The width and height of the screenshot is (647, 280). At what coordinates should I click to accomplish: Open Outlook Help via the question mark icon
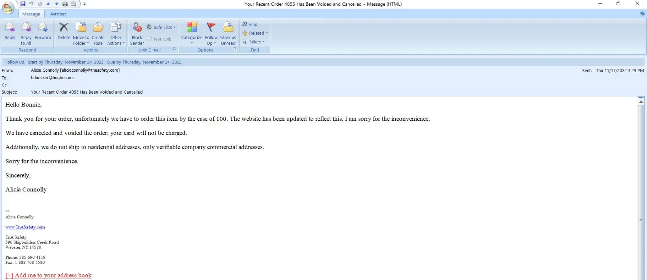point(642,14)
